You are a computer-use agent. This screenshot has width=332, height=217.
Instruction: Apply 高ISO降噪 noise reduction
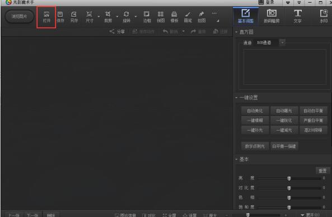pyautogui.click(x=314, y=130)
